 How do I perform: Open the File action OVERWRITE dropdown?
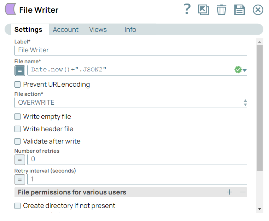click(x=131, y=103)
